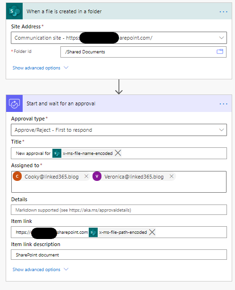Click Veronica's purple avatar circle
Image resolution: width=235 pixels, height=290 pixels.
pyautogui.click(x=97, y=176)
